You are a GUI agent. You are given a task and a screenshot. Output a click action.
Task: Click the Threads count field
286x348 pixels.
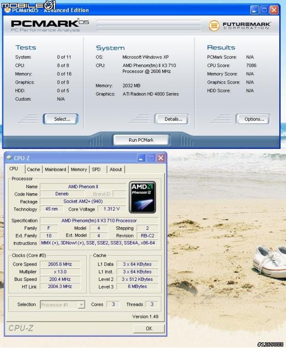point(152,304)
